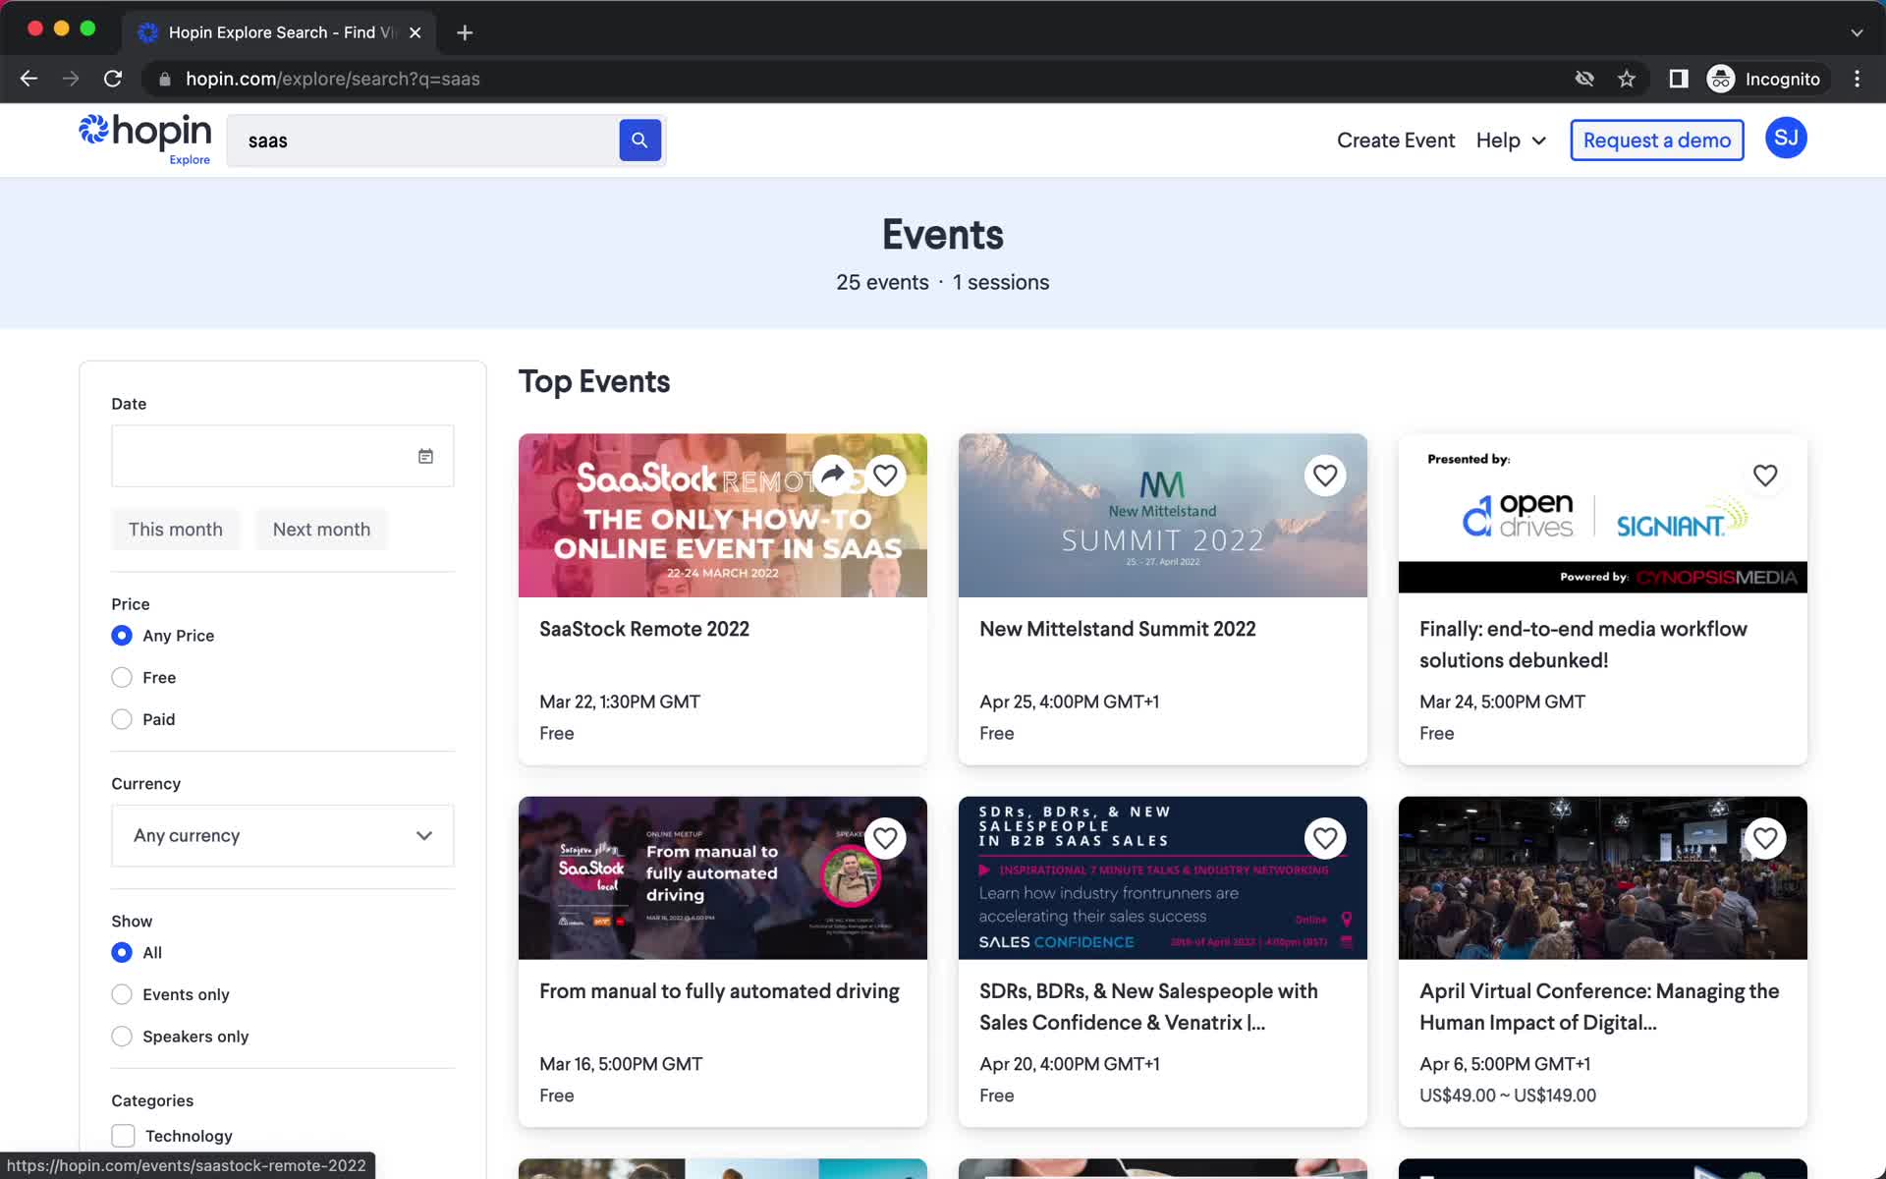Filter by Next month
The width and height of the screenshot is (1886, 1179).
[321, 530]
